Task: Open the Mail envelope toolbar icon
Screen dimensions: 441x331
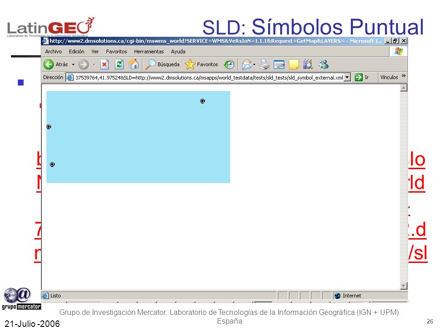Action: coord(247,64)
